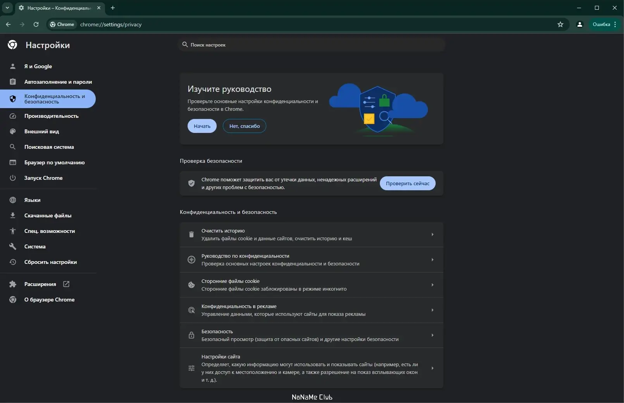Click the cookie icon for Сторонние файлы cookie

click(x=191, y=285)
